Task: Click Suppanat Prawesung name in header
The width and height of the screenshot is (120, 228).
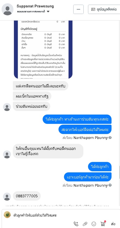Action: (x=35, y=6)
